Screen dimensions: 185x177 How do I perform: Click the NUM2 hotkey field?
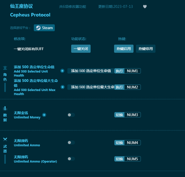[x=133, y=87]
